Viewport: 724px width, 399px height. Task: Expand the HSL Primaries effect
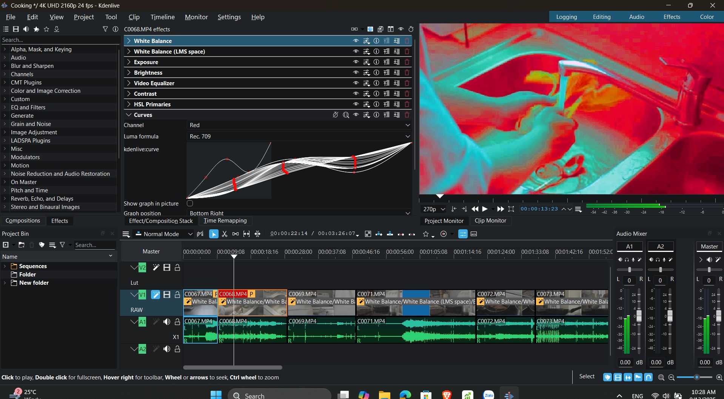129,104
